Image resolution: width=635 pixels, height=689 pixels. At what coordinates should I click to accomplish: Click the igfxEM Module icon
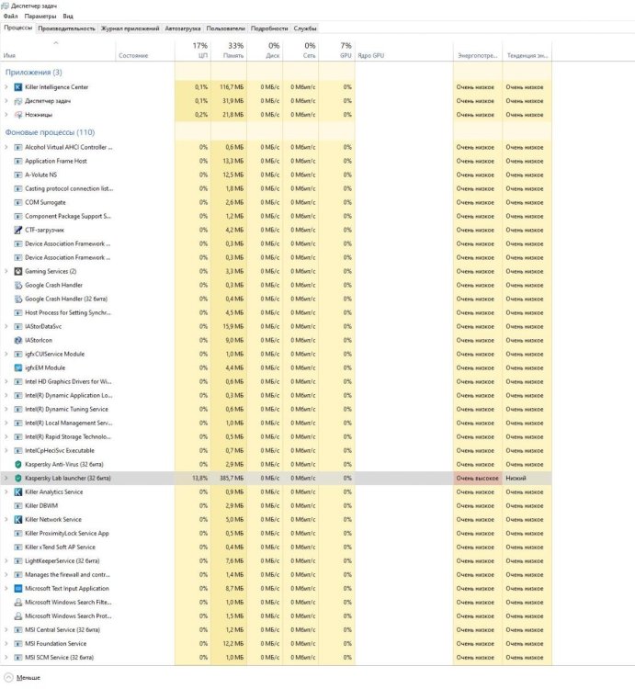click(18, 367)
